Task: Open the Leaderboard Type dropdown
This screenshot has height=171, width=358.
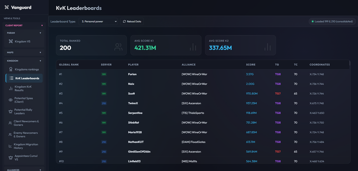Action: coord(98,21)
